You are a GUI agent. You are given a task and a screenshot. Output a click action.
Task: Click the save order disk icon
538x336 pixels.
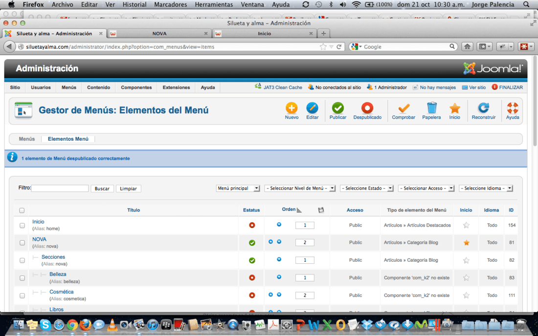click(x=321, y=210)
